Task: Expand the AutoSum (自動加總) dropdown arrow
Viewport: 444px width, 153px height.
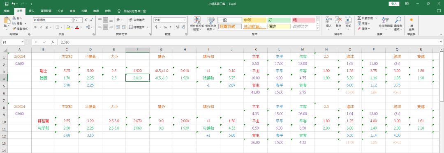Action: coord(376,18)
